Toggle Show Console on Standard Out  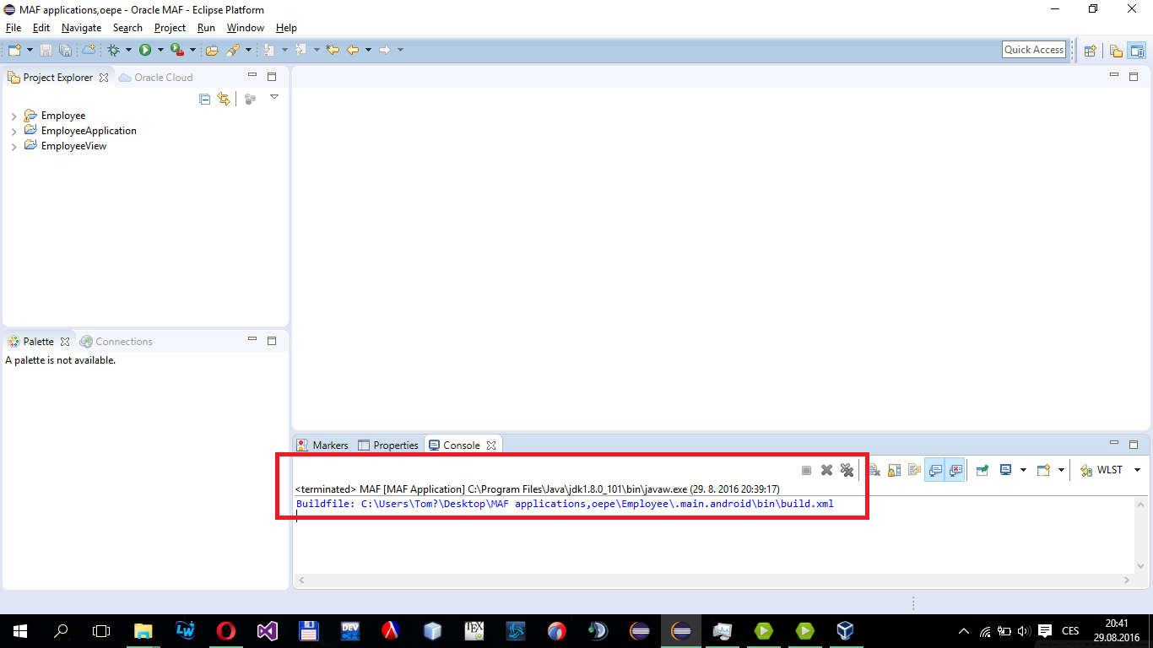[935, 470]
